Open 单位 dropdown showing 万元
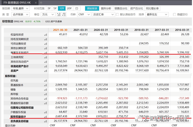 pos(48,14)
